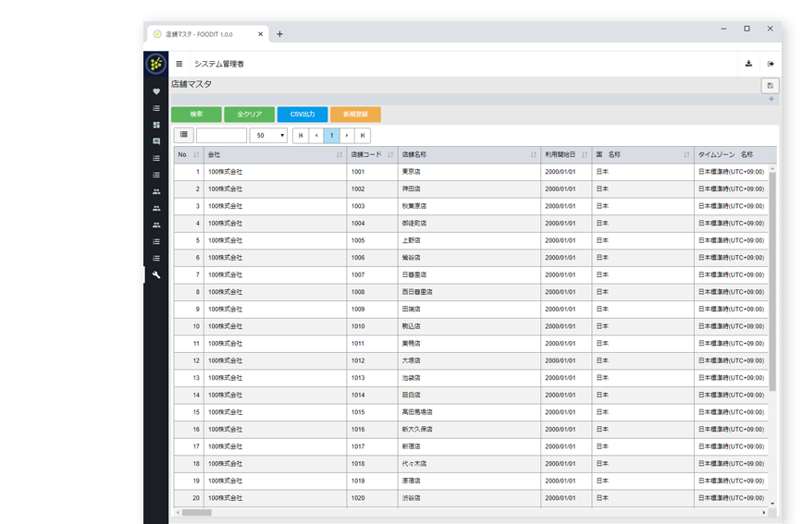Open the 50 rows-per-page dropdown
Image resolution: width=803 pixels, height=524 pixels.
point(268,135)
